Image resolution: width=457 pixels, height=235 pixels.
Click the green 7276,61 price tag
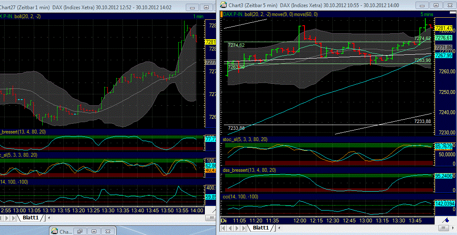[x=443, y=38]
